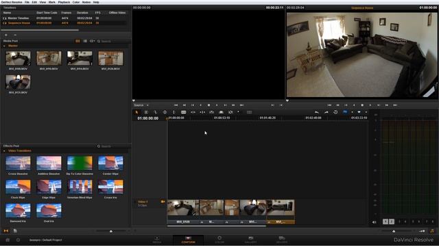Select the Oval Iris transition
439x246 pixels.
pos(49,210)
